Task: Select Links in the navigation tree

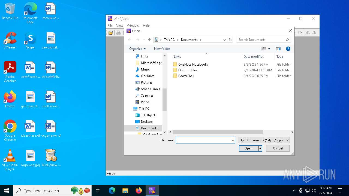Action: [x=145, y=56]
